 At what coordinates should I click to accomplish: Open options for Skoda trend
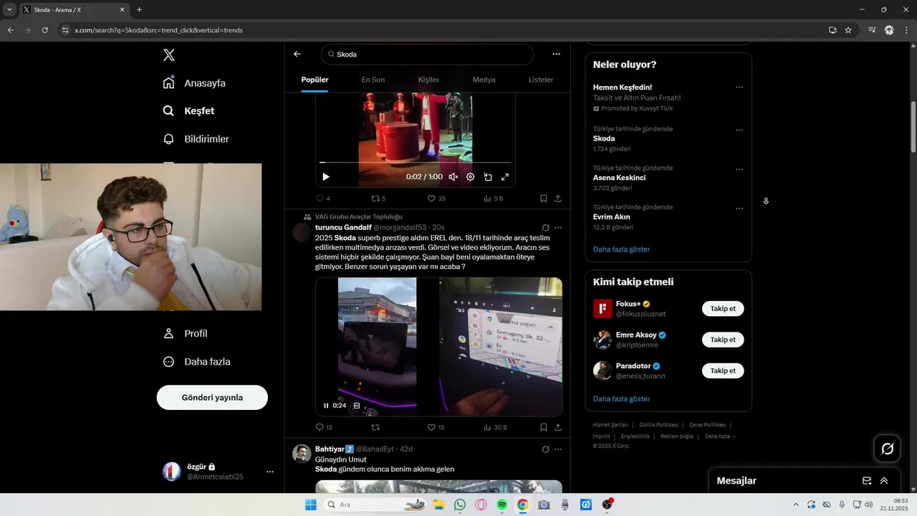click(739, 130)
